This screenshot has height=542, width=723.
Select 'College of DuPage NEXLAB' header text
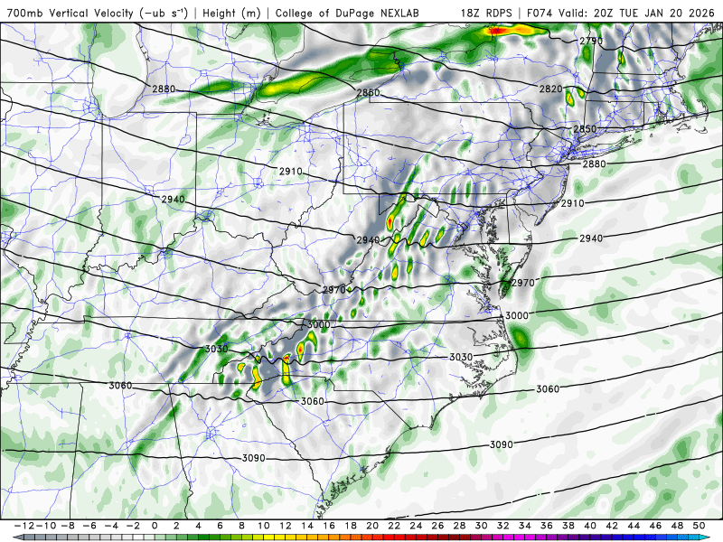(347, 14)
